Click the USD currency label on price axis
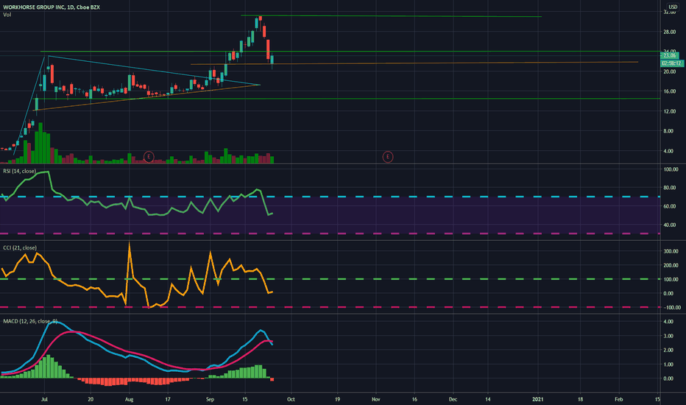 click(x=673, y=7)
